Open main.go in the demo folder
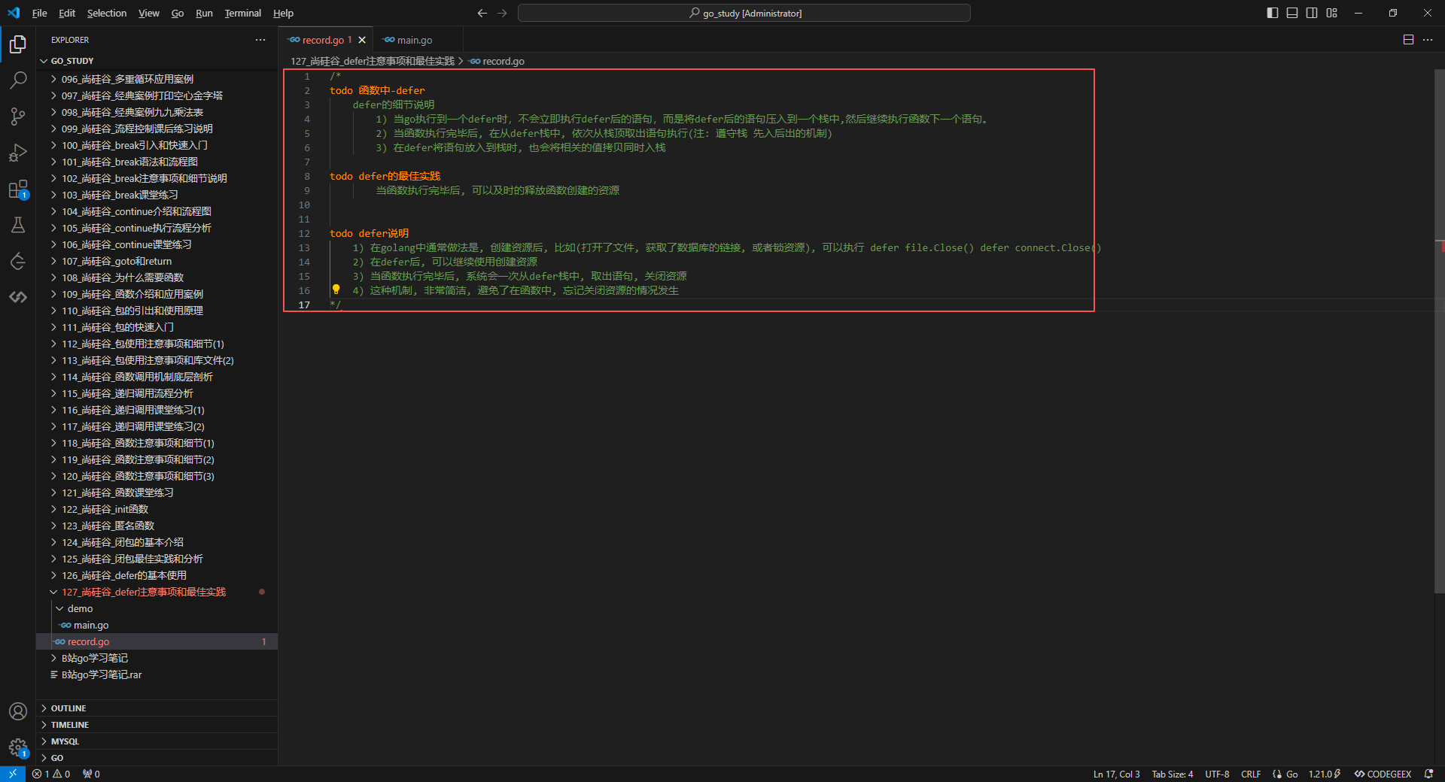Viewport: 1445px width, 782px height. pyautogui.click(x=157, y=625)
